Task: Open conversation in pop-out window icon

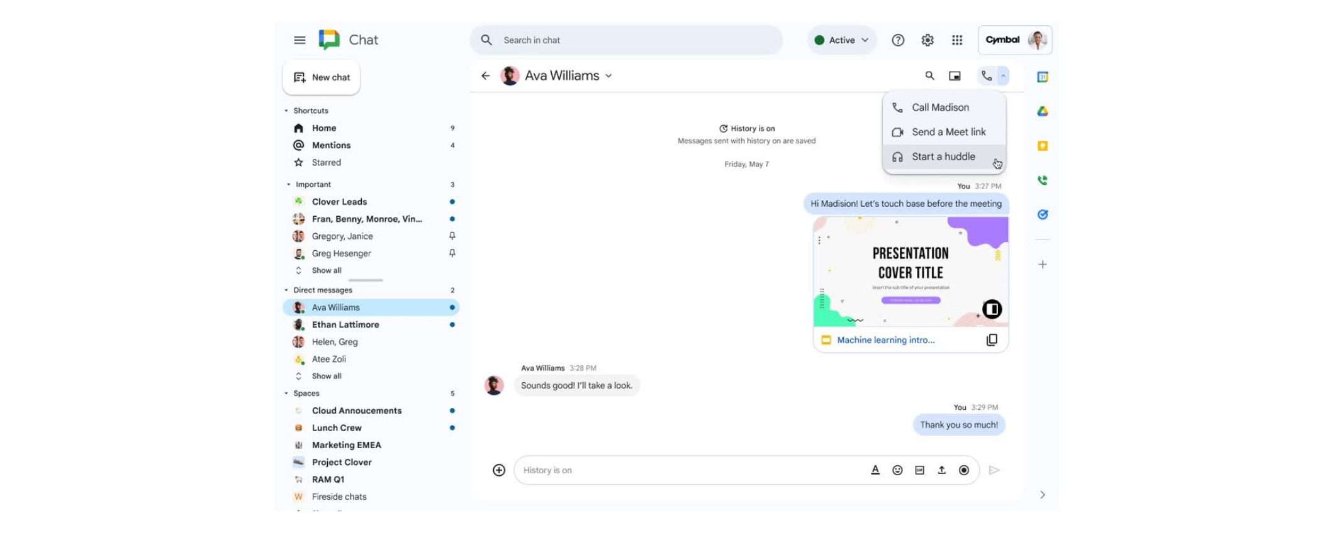Action: [x=955, y=76]
